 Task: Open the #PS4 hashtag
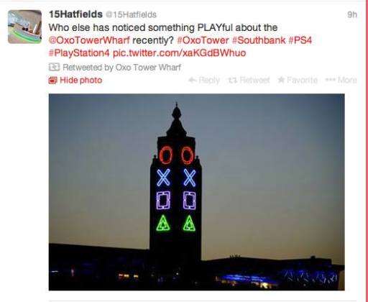pos(300,40)
